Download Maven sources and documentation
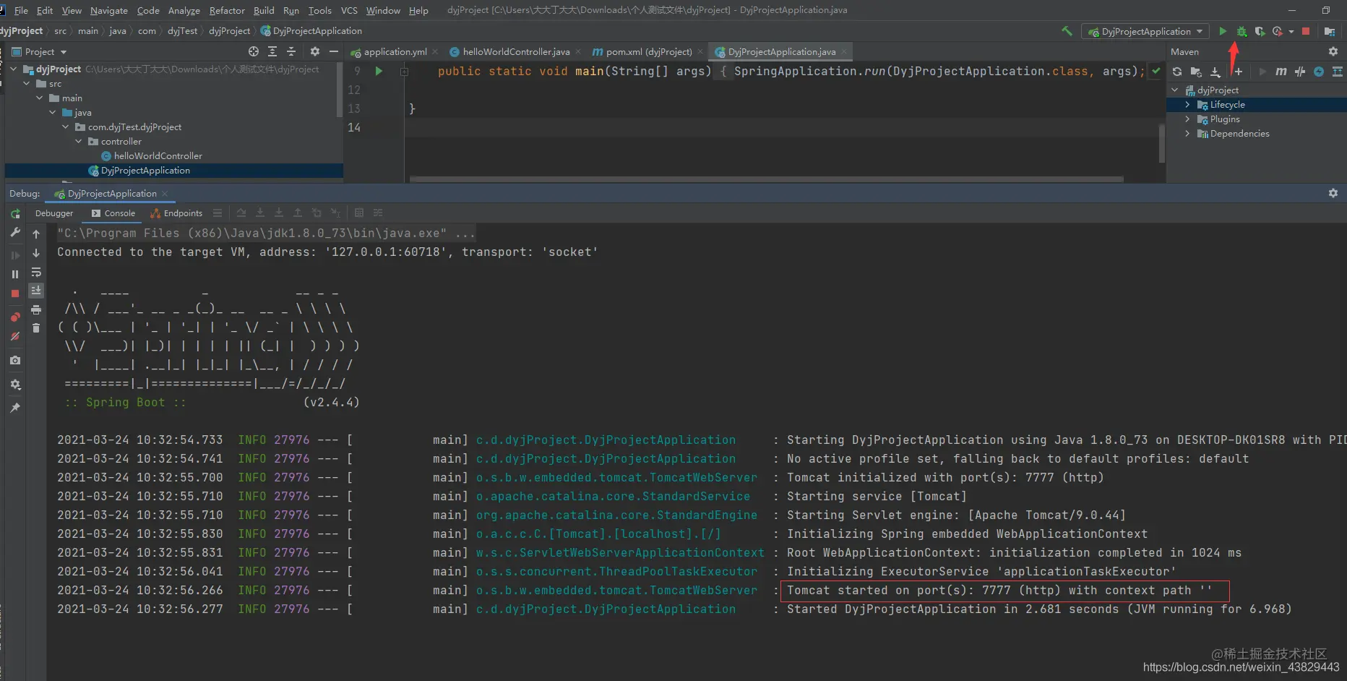 [x=1215, y=72]
